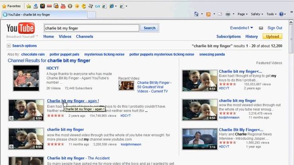The width and height of the screenshot is (294, 165).
Task: Expand the RSS feeds dropdown arrow
Action: [214, 14]
